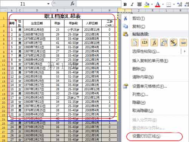Click the 小于25岁 age group cell
This screenshot has height=142, width=189.
pos(73,30)
